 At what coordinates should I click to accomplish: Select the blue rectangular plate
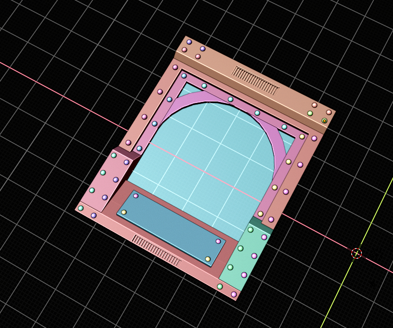[x=171, y=228]
